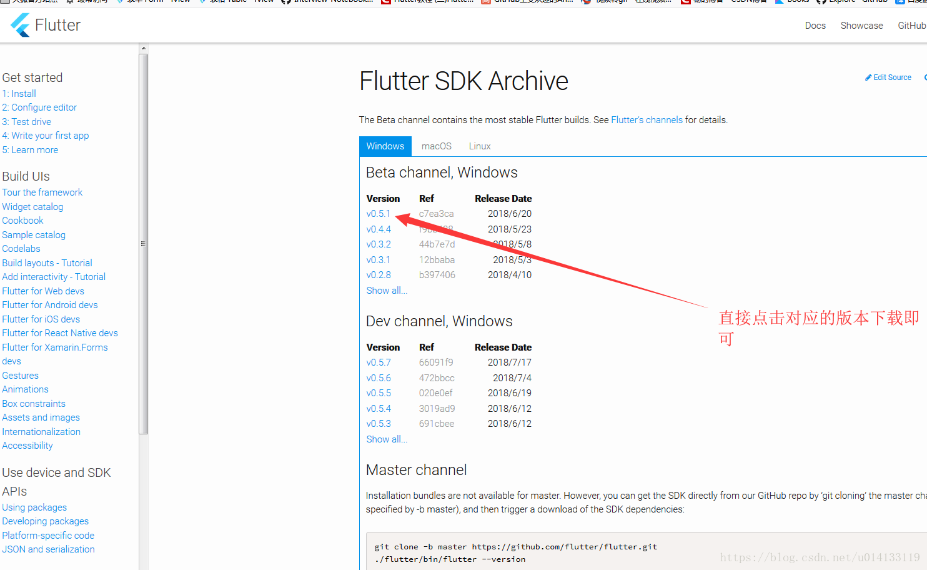Open the 1: Install page
The width and height of the screenshot is (927, 570).
[19, 94]
